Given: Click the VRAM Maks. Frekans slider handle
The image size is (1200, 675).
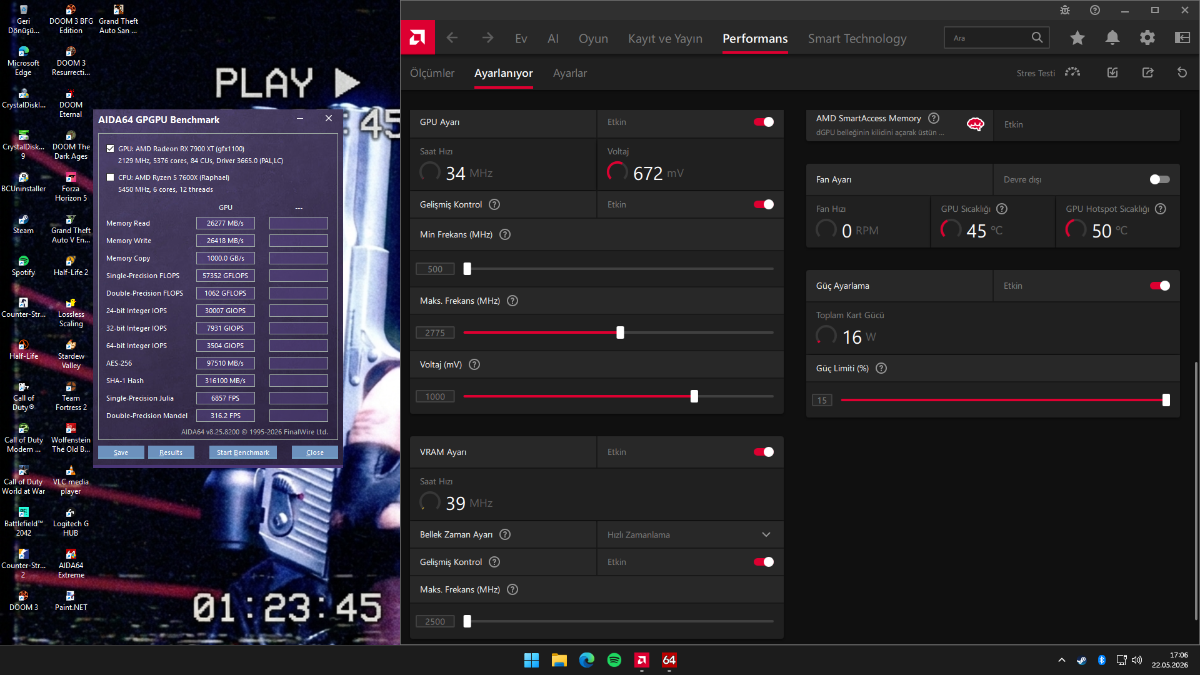Looking at the screenshot, I should 467,621.
